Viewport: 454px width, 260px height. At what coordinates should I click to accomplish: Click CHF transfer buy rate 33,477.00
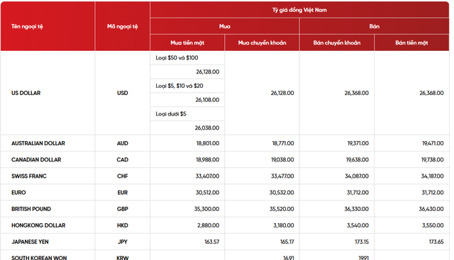282,176
